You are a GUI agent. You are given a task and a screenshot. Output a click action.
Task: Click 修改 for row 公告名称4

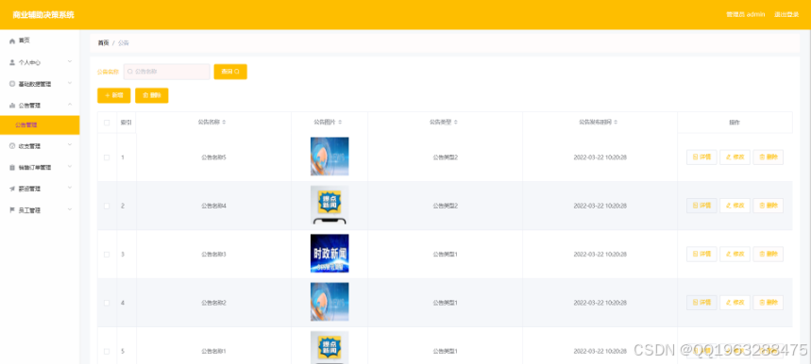735,206
